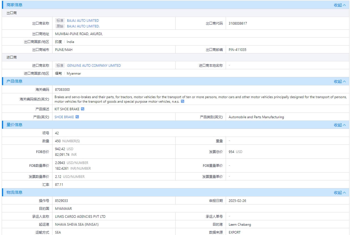Click the importer country value 缅甸 Myanmar
The image size is (350, 235).
pyautogui.click(x=68, y=74)
